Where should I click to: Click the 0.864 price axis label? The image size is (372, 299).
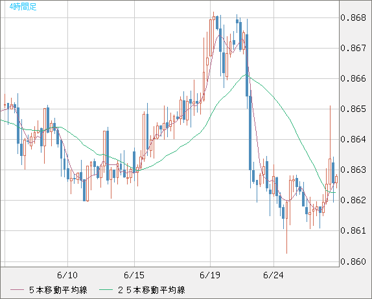coord(353,139)
